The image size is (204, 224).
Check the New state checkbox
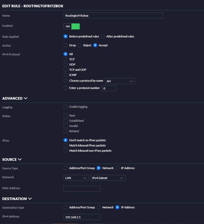(65, 116)
